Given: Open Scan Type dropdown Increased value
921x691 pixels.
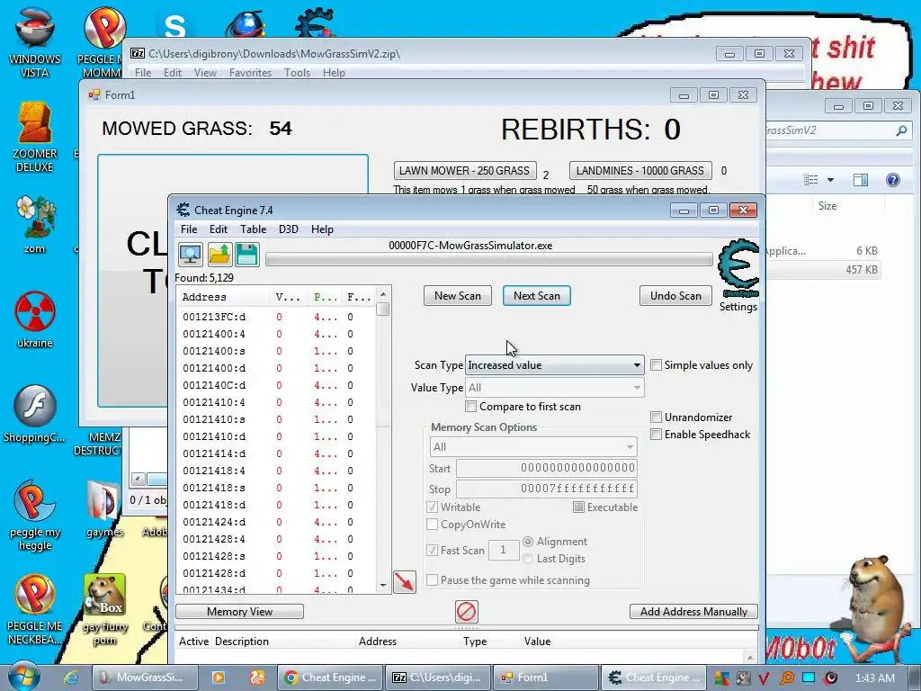Looking at the screenshot, I should [x=554, y=365].
